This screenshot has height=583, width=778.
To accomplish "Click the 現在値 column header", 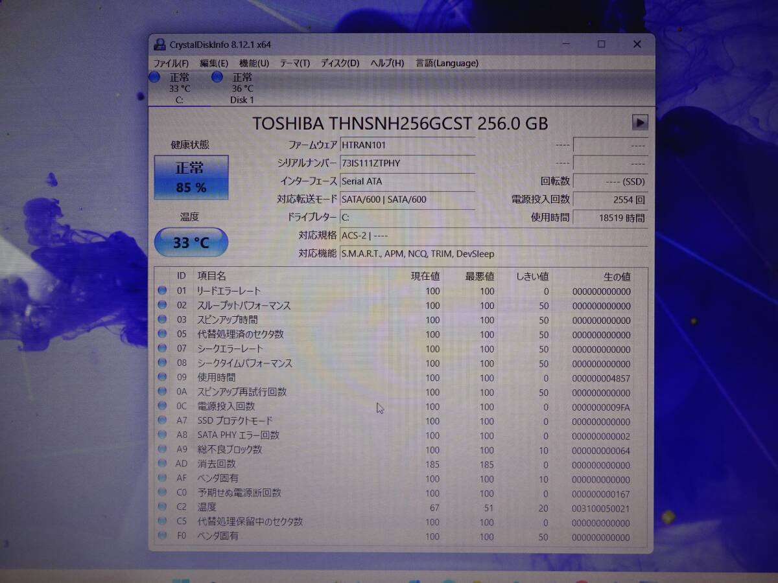I will click(425, 277).
